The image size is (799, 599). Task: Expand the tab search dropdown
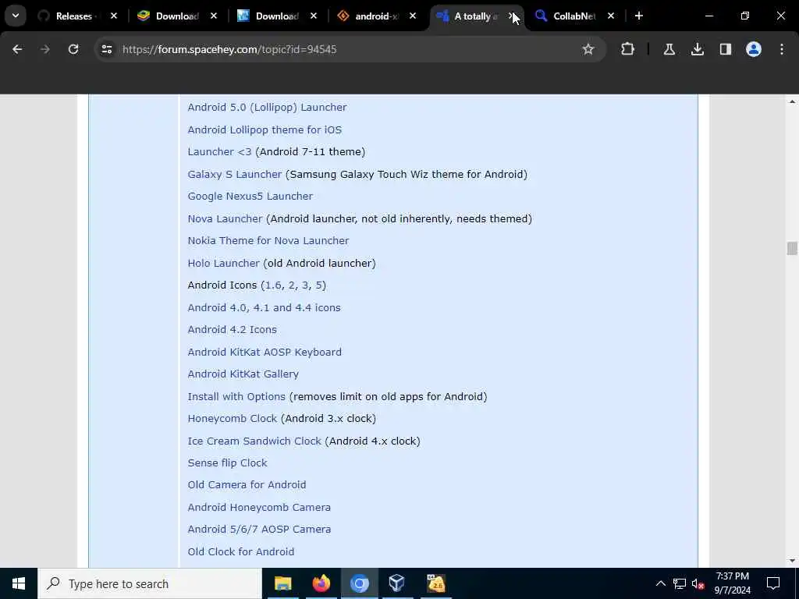(16, 16)
